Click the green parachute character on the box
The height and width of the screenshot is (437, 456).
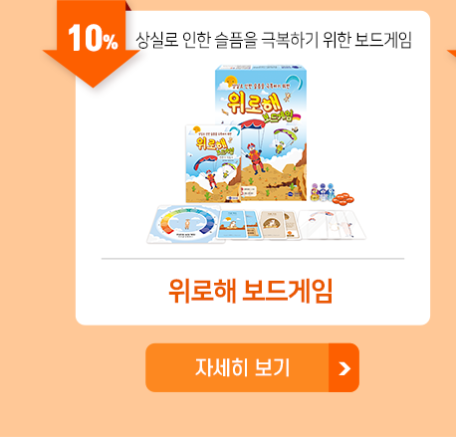284,141
